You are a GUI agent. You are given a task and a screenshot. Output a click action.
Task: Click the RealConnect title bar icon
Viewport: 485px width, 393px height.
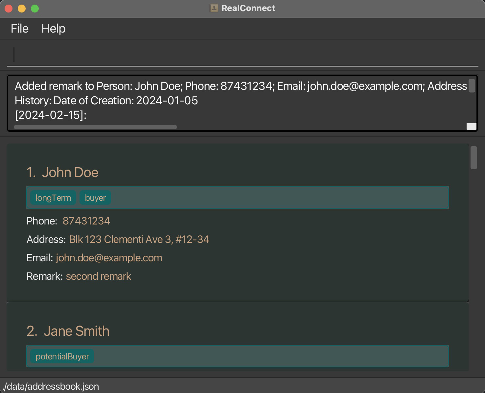click(214, 8)
